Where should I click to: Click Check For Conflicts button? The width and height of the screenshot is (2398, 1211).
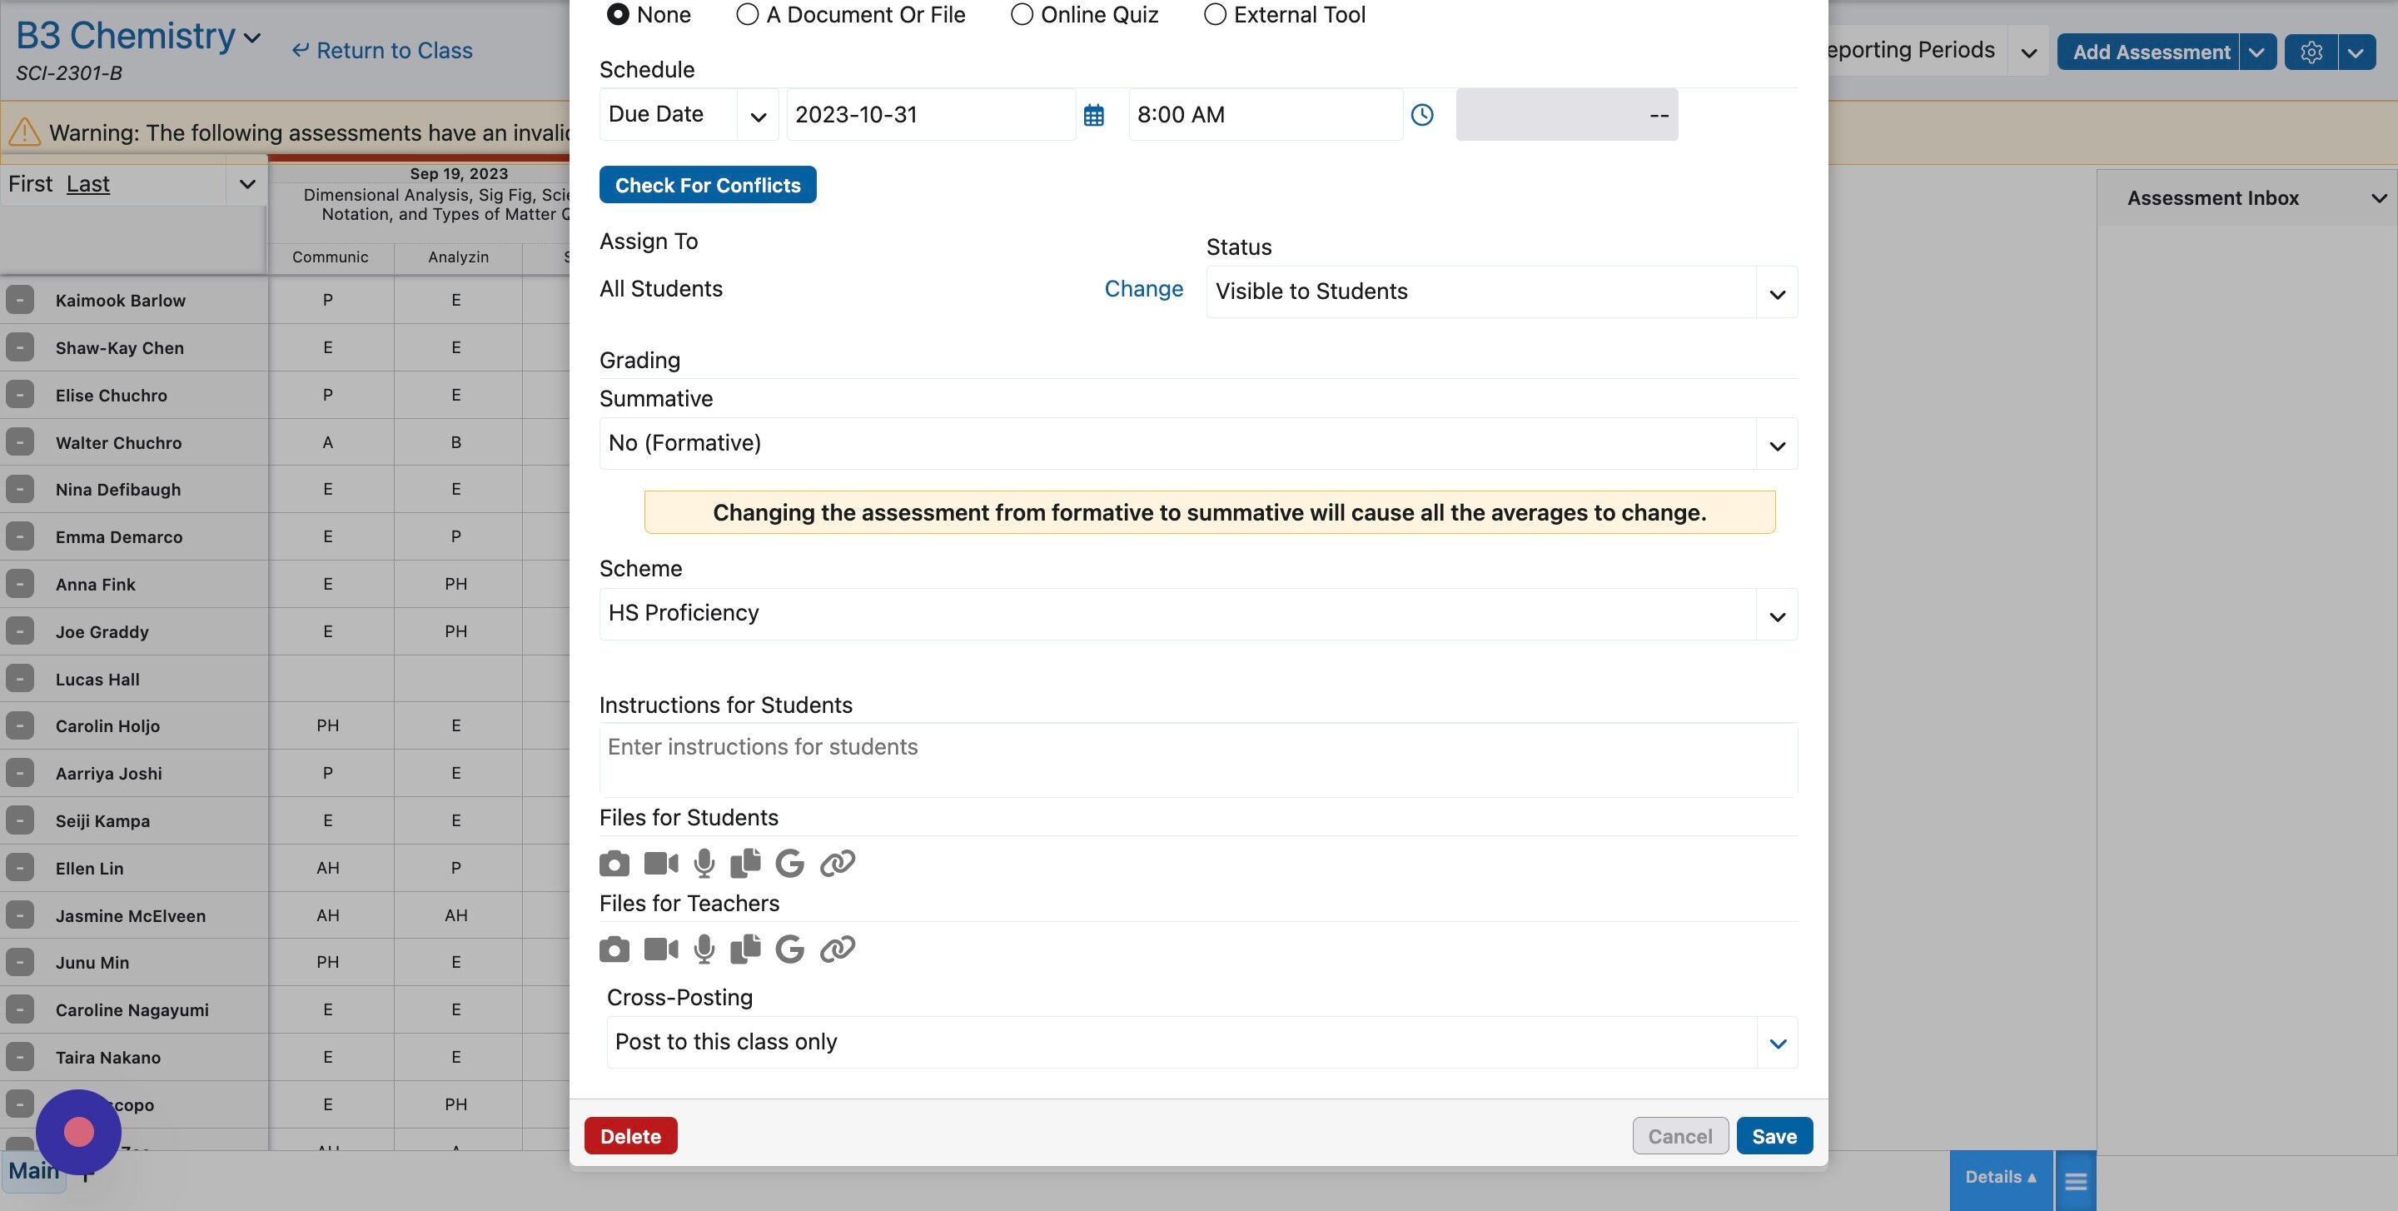(x=708, y=185)
